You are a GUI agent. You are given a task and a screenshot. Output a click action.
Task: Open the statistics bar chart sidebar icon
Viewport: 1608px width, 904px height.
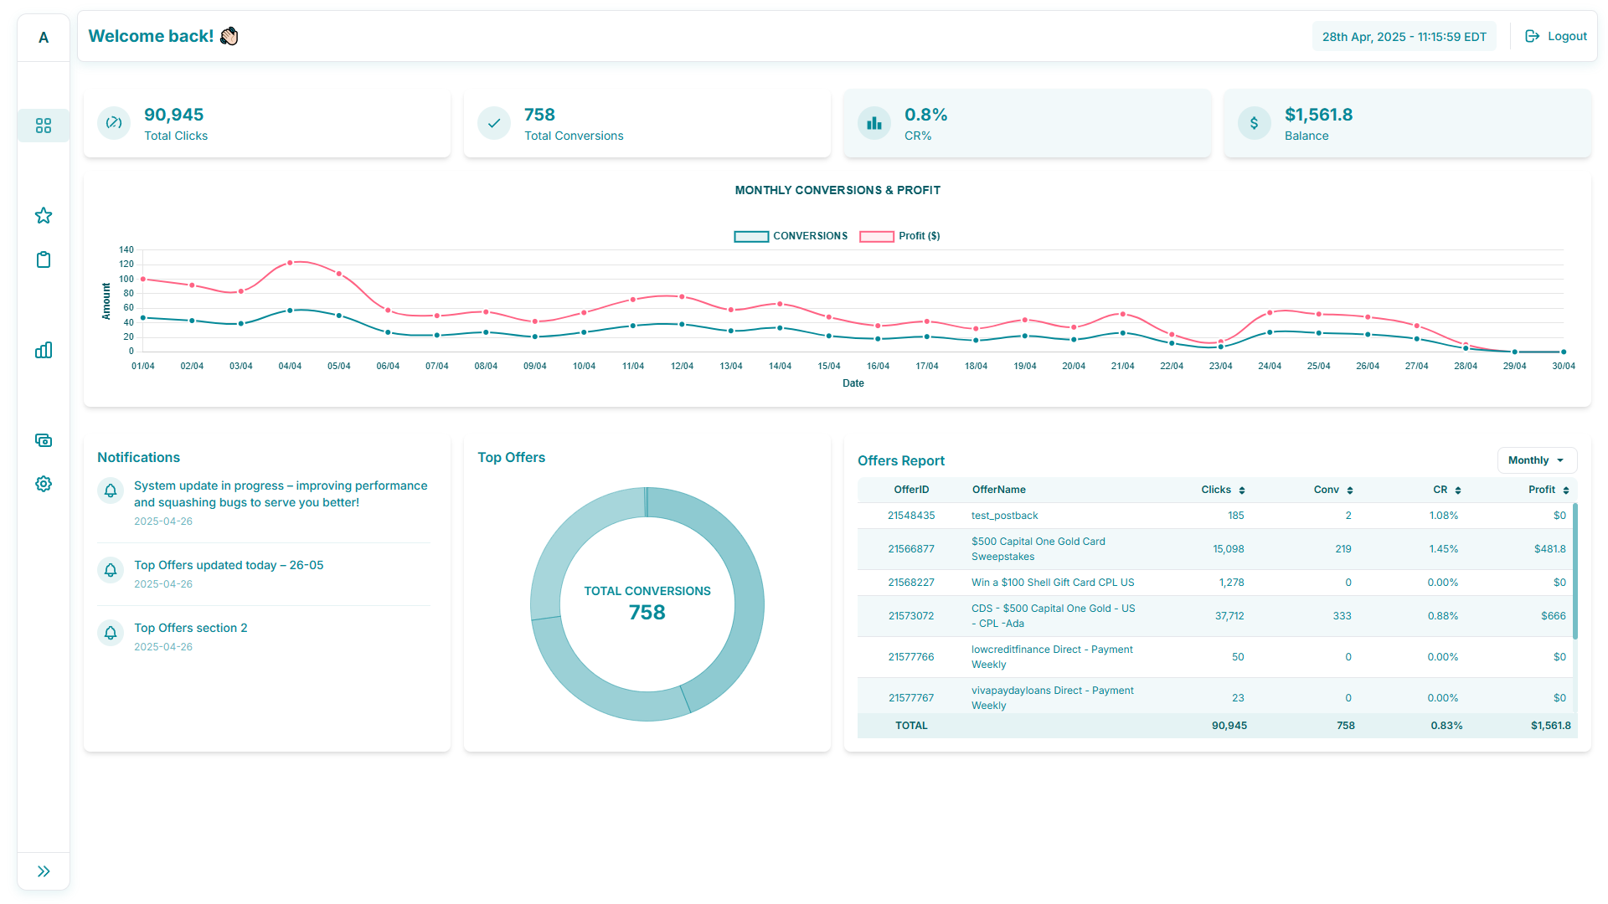coord(43,350)
